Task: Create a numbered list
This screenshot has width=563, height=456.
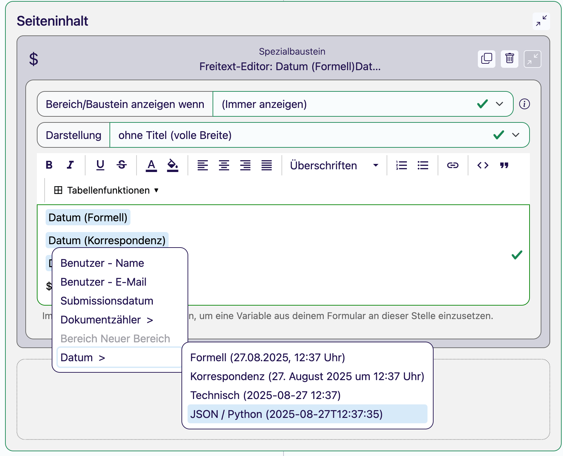Action: pyautogui.click(x=401, y=165)
